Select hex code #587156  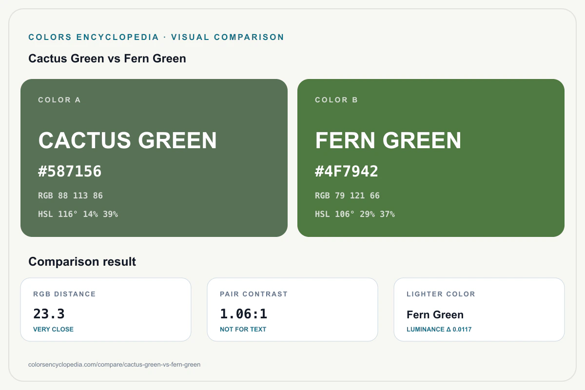70,172
